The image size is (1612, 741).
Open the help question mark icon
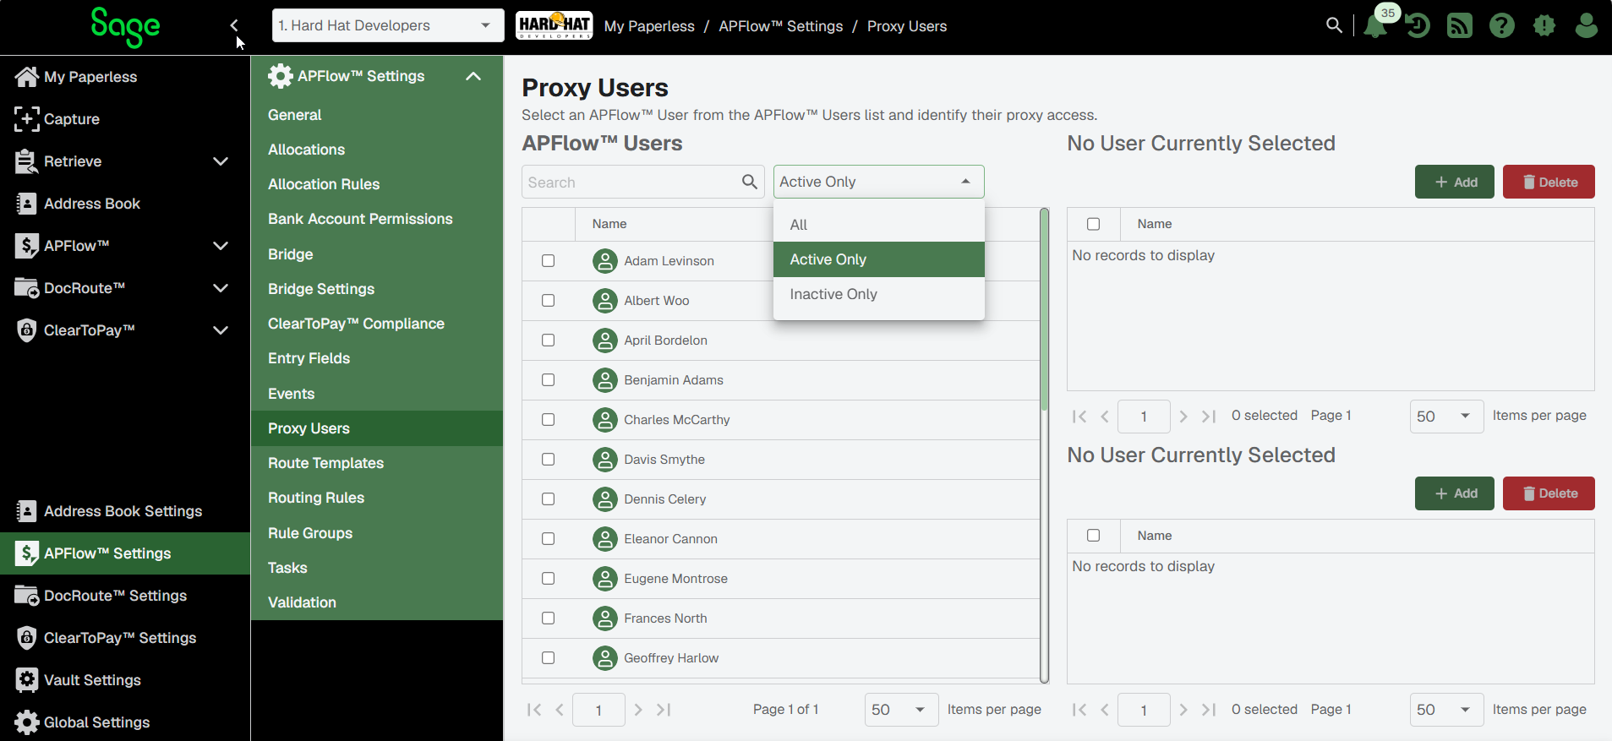pos(1502,25)
